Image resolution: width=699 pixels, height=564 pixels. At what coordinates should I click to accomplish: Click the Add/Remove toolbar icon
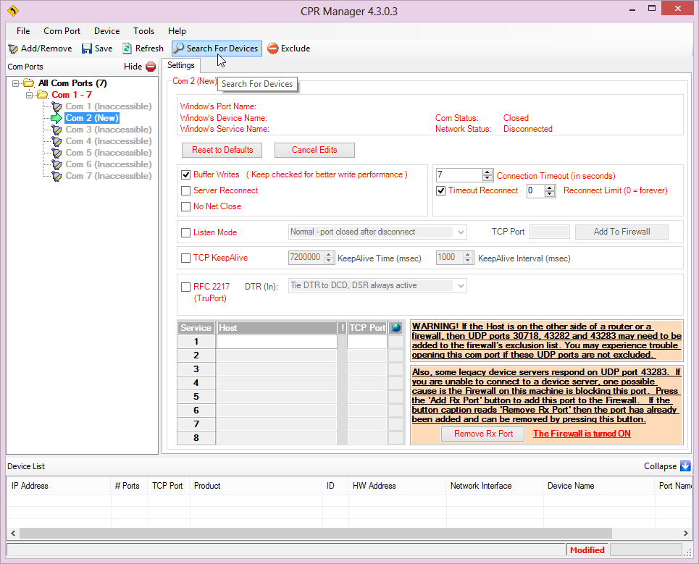click(13, 49)
